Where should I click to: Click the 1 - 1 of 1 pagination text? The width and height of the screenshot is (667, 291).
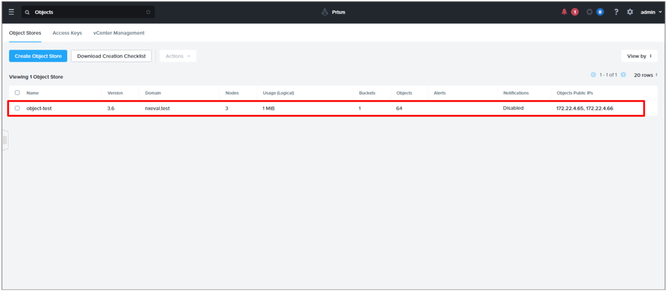[x=608, y=75]
